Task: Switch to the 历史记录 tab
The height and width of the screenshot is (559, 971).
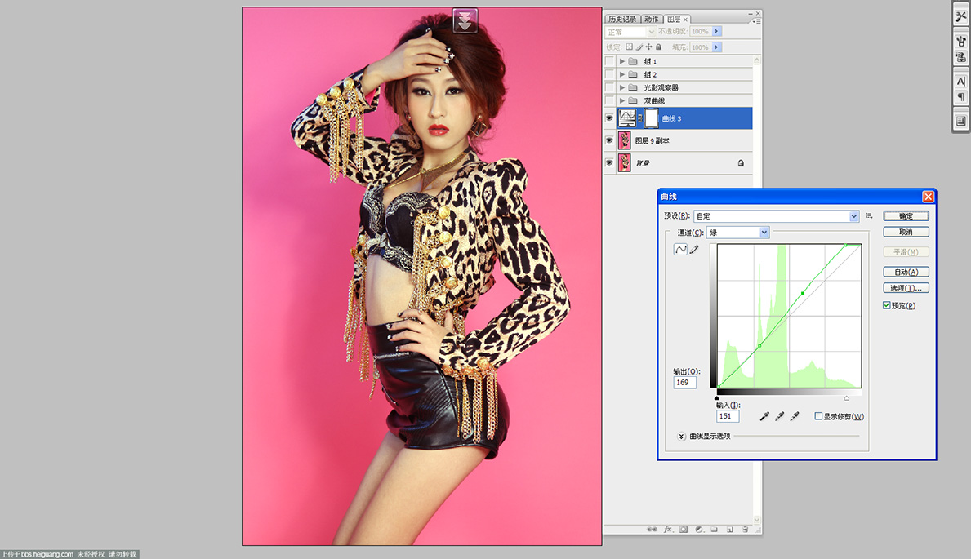Action: click(x=622, y=20)
